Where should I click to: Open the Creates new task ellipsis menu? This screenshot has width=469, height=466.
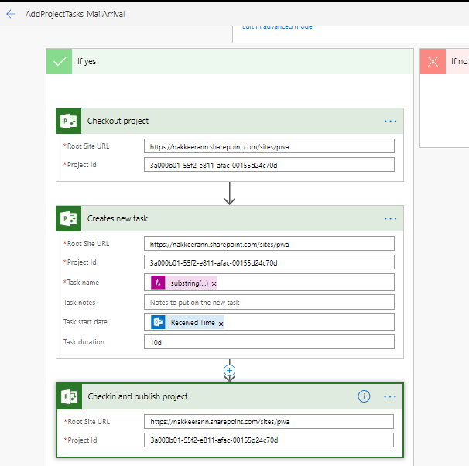(x=390, y=218)
